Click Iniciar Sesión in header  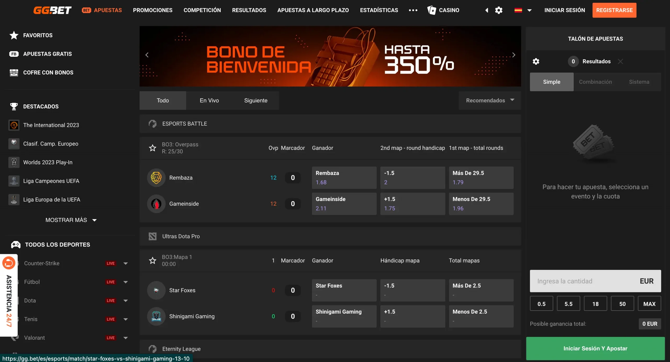coord(565,10)
